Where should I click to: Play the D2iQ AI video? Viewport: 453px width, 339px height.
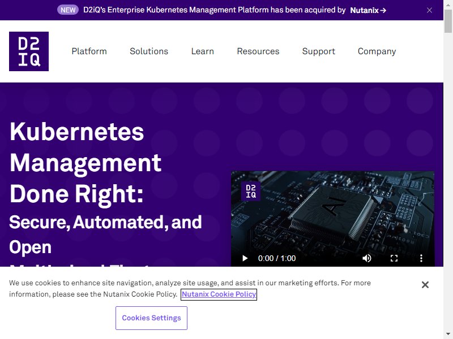point(245,258)
